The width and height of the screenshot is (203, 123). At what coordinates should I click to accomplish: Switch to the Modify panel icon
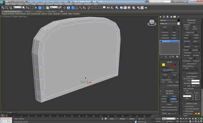click(x=164, y=17)
